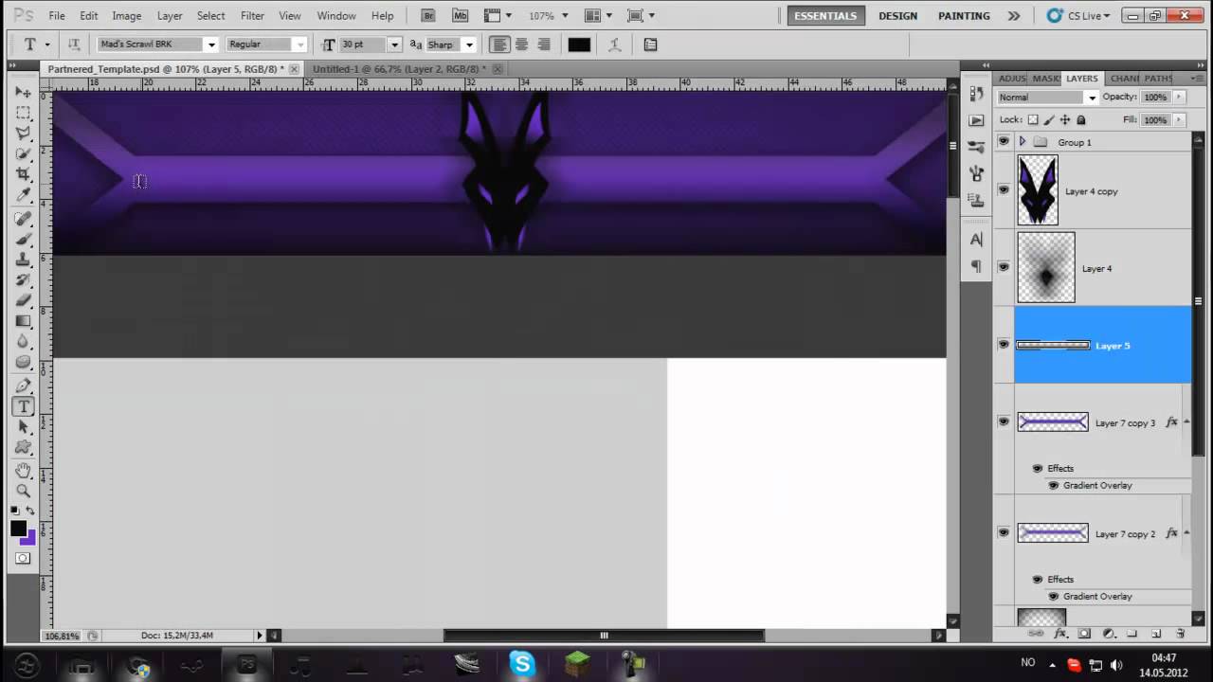Open the Image menu
This screenshot has height=682, width=1213.
tap(126, 16)
